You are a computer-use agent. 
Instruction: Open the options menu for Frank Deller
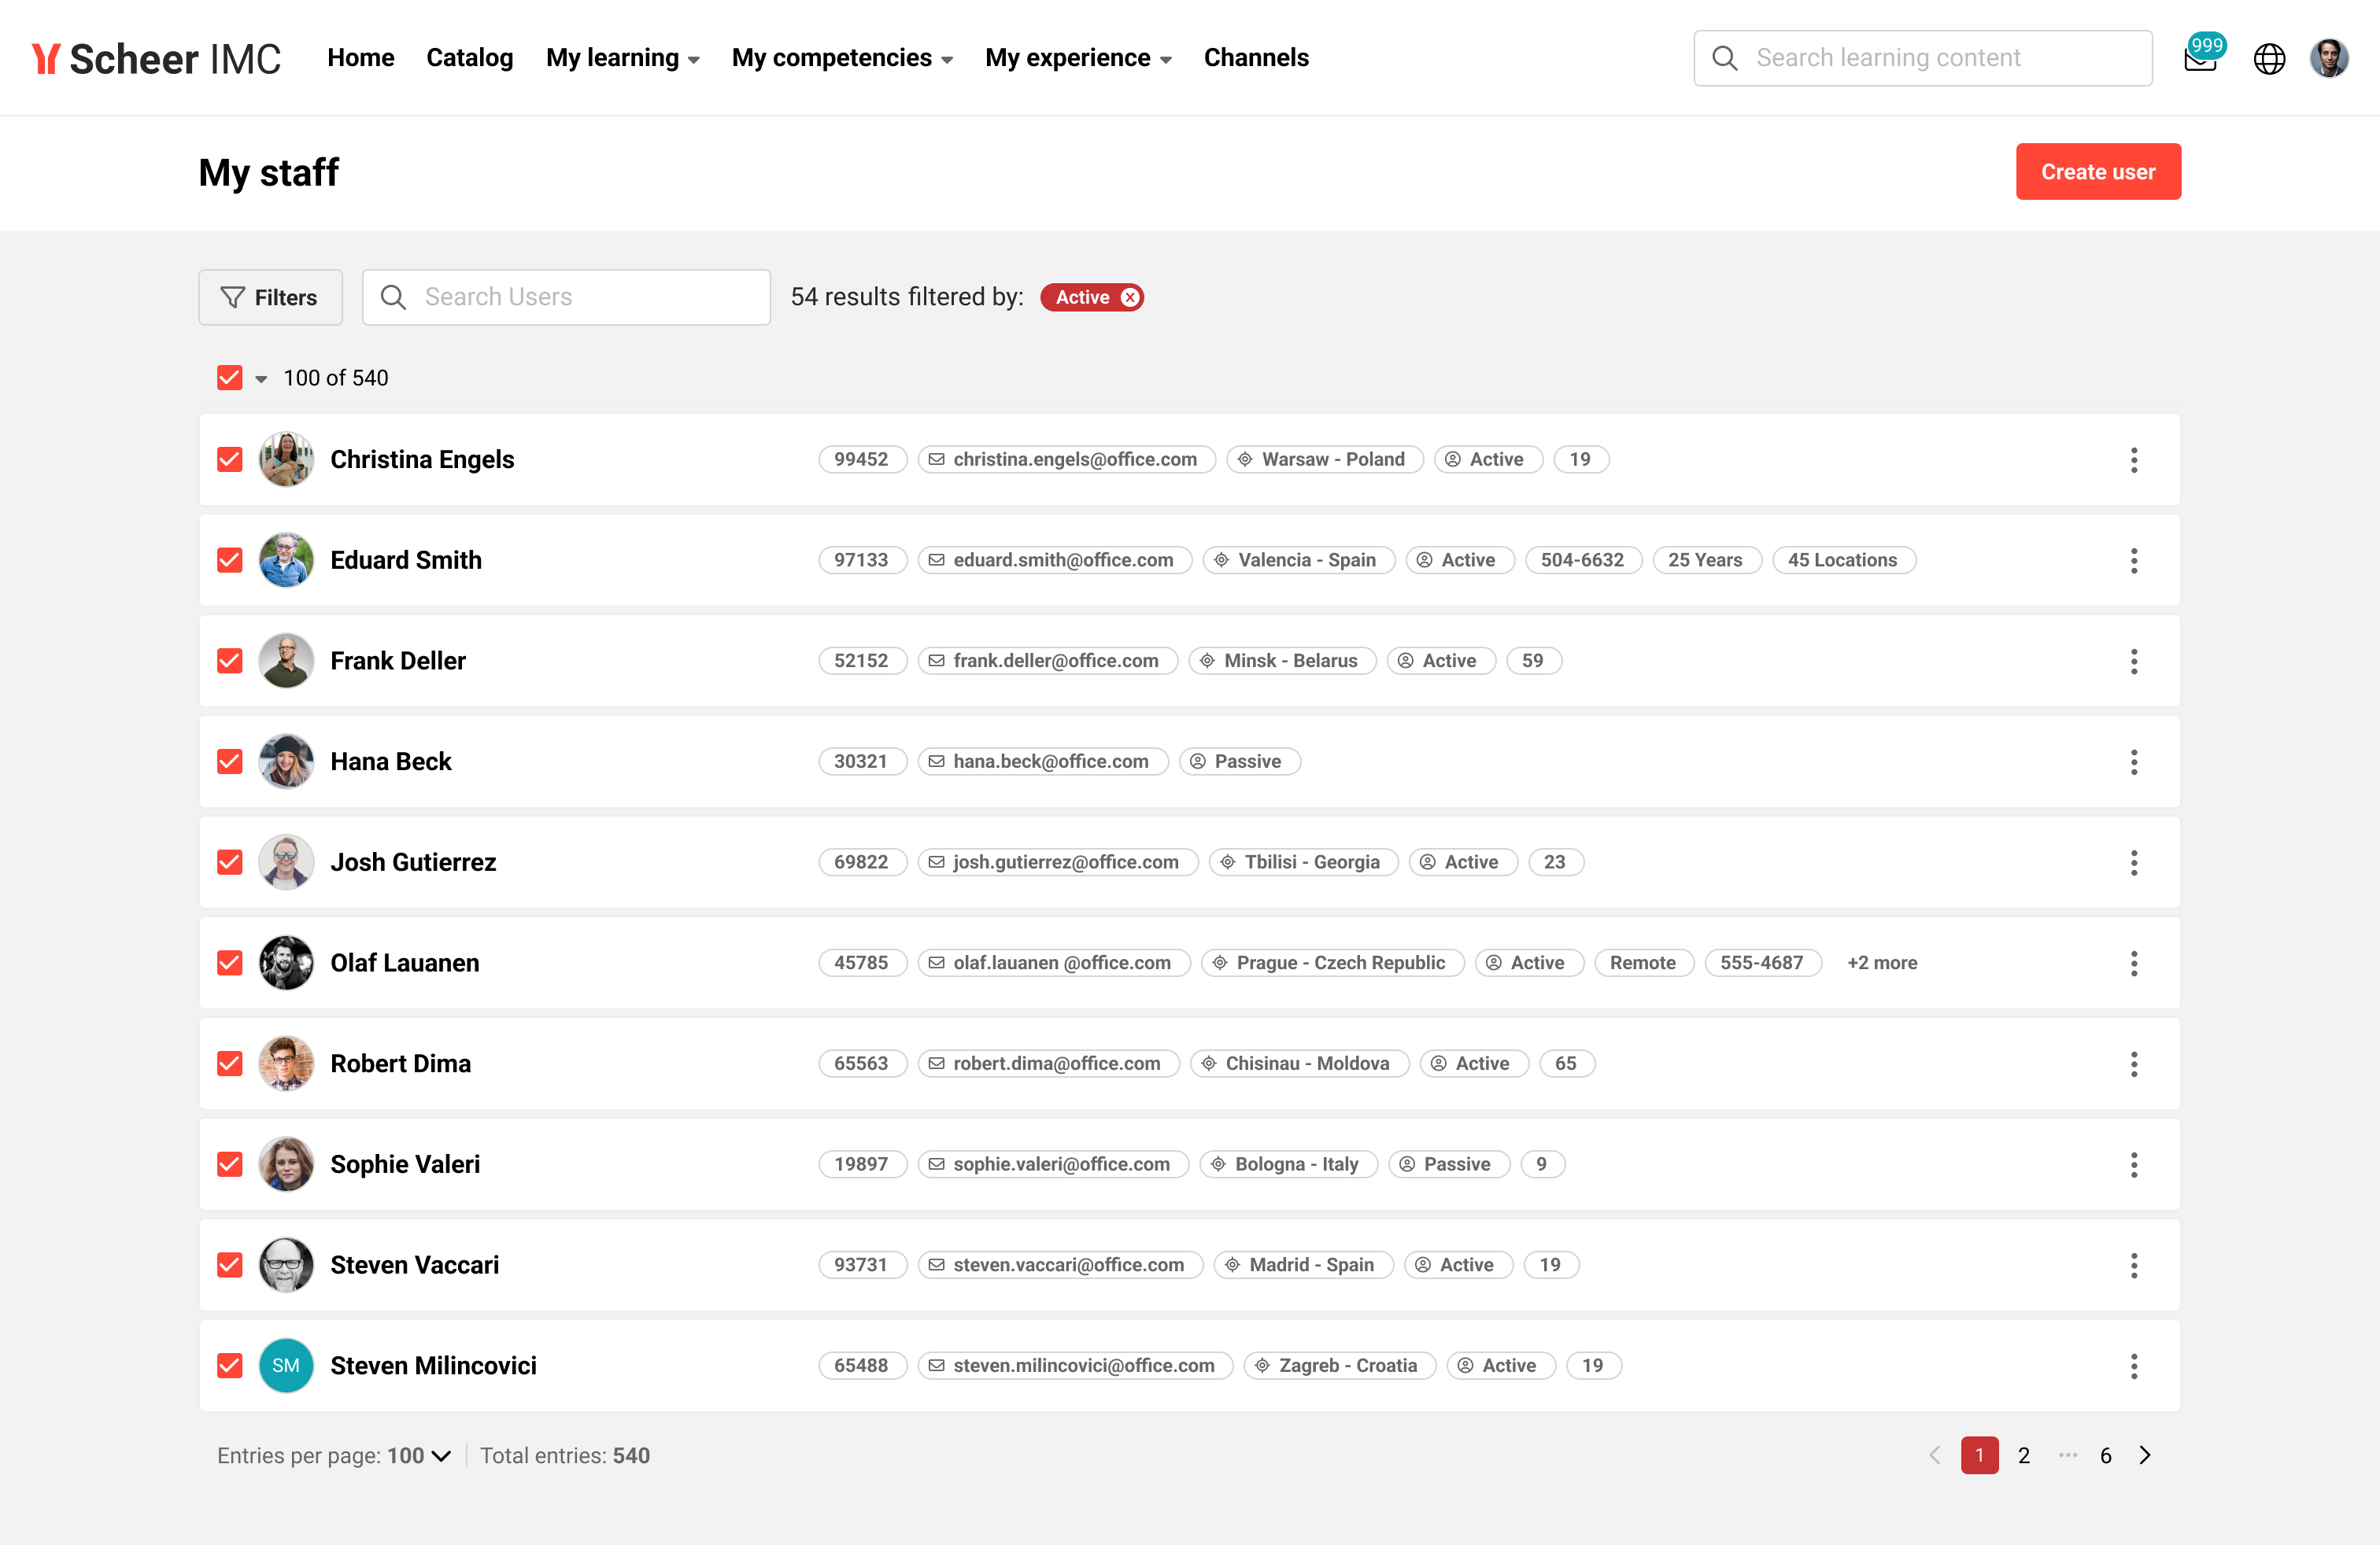point(2134,662)
